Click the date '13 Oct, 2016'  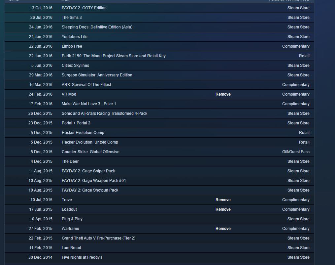41,8
